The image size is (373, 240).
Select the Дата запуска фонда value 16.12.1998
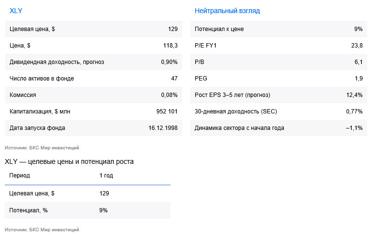(x=163, y=128)
